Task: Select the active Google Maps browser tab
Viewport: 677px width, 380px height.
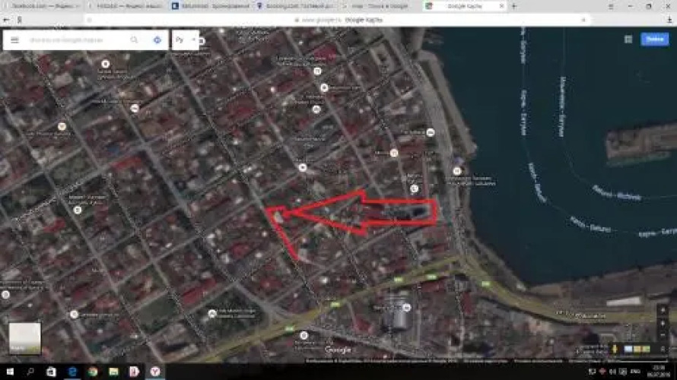Action: click(x=460, y=6)
